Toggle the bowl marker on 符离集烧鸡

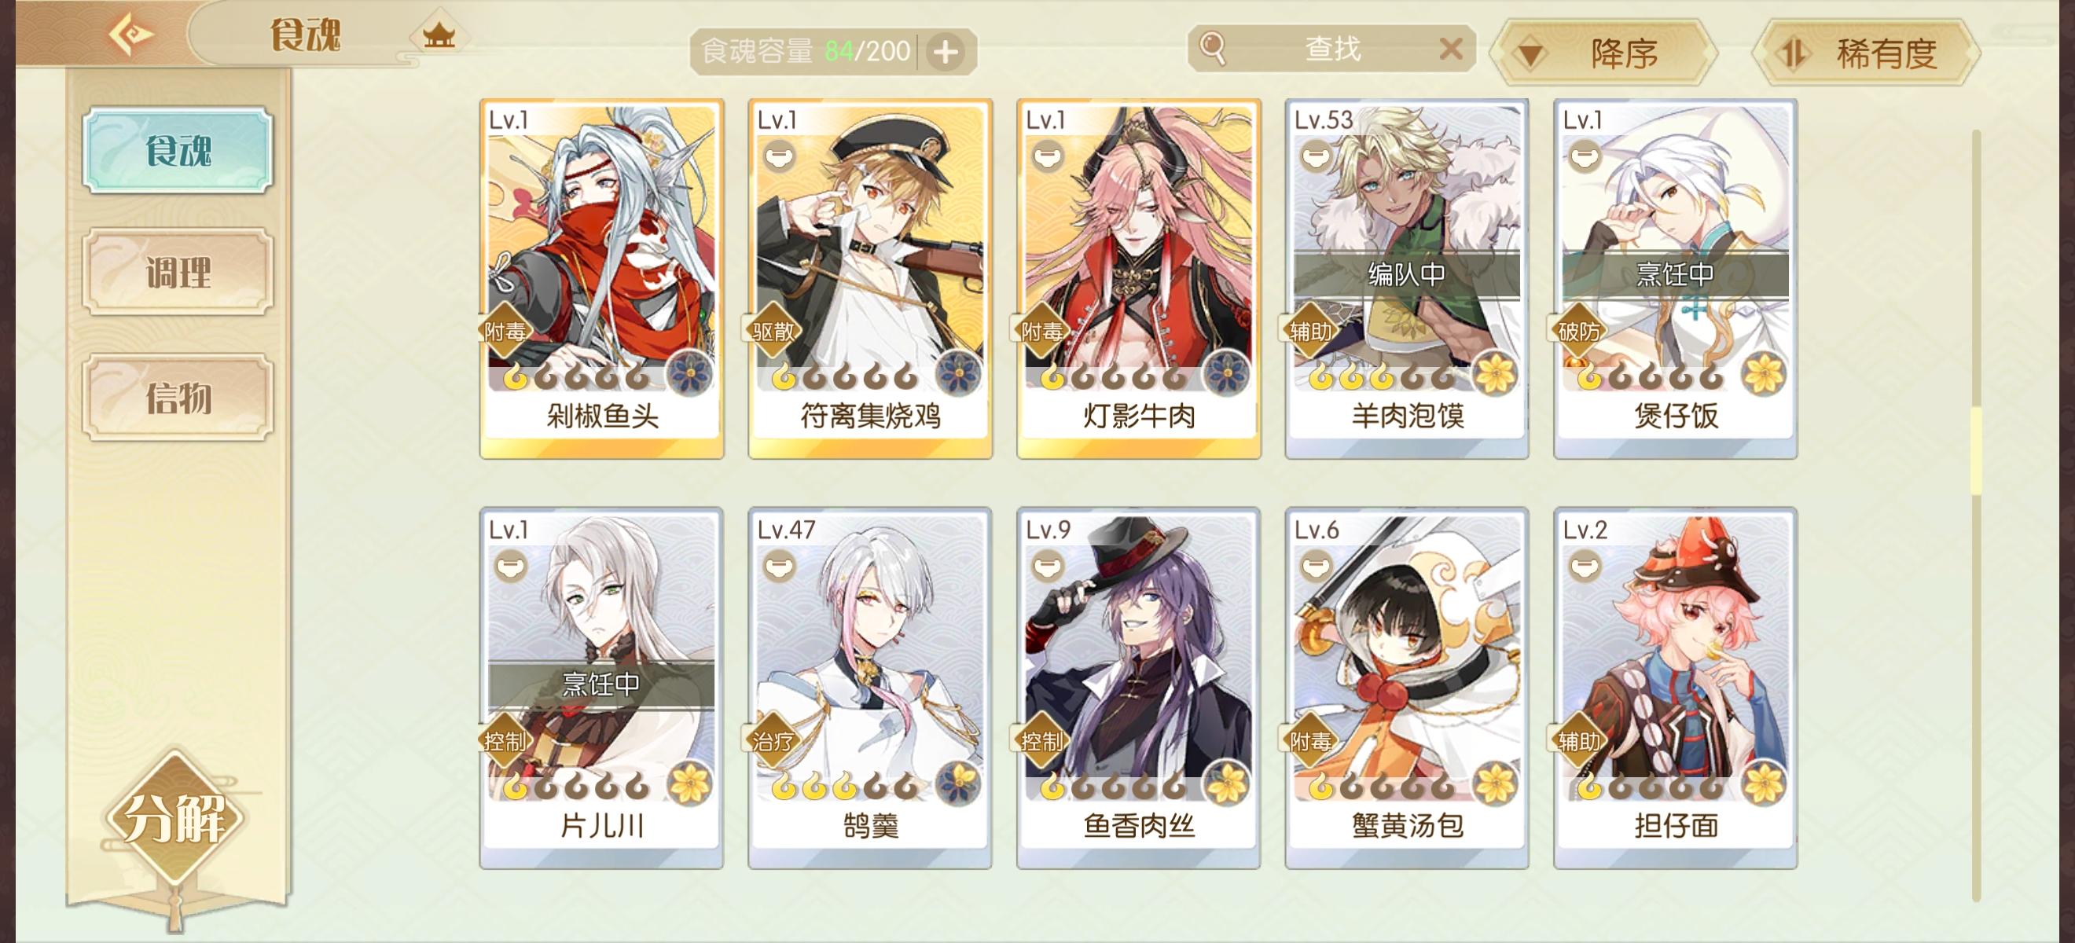779,157
